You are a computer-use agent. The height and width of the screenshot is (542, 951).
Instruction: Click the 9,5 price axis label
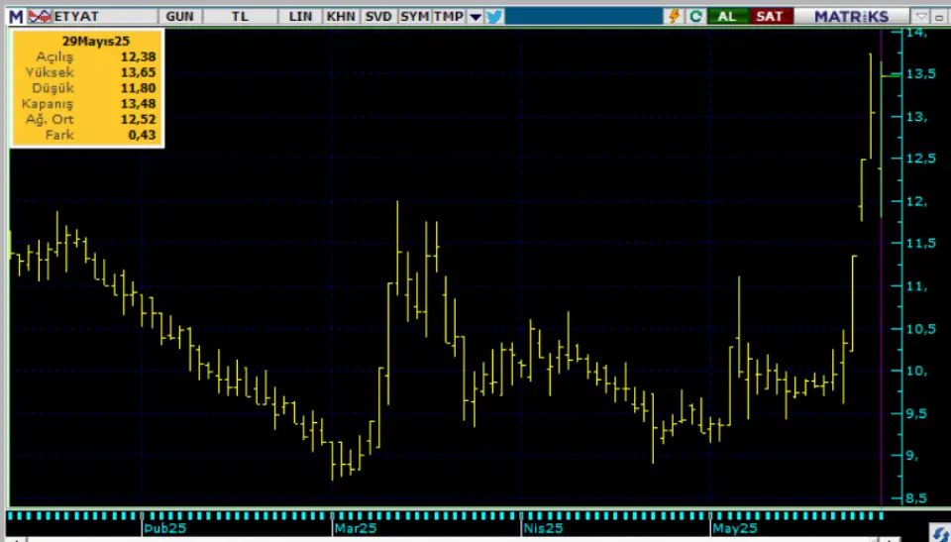(x=916, y=413)
